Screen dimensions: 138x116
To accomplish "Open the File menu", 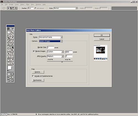I will (2, 4).
